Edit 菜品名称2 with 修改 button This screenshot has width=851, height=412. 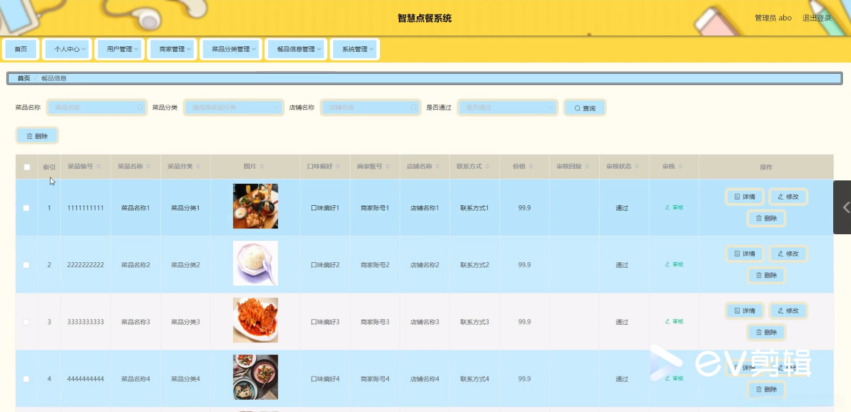click(788, 254)
